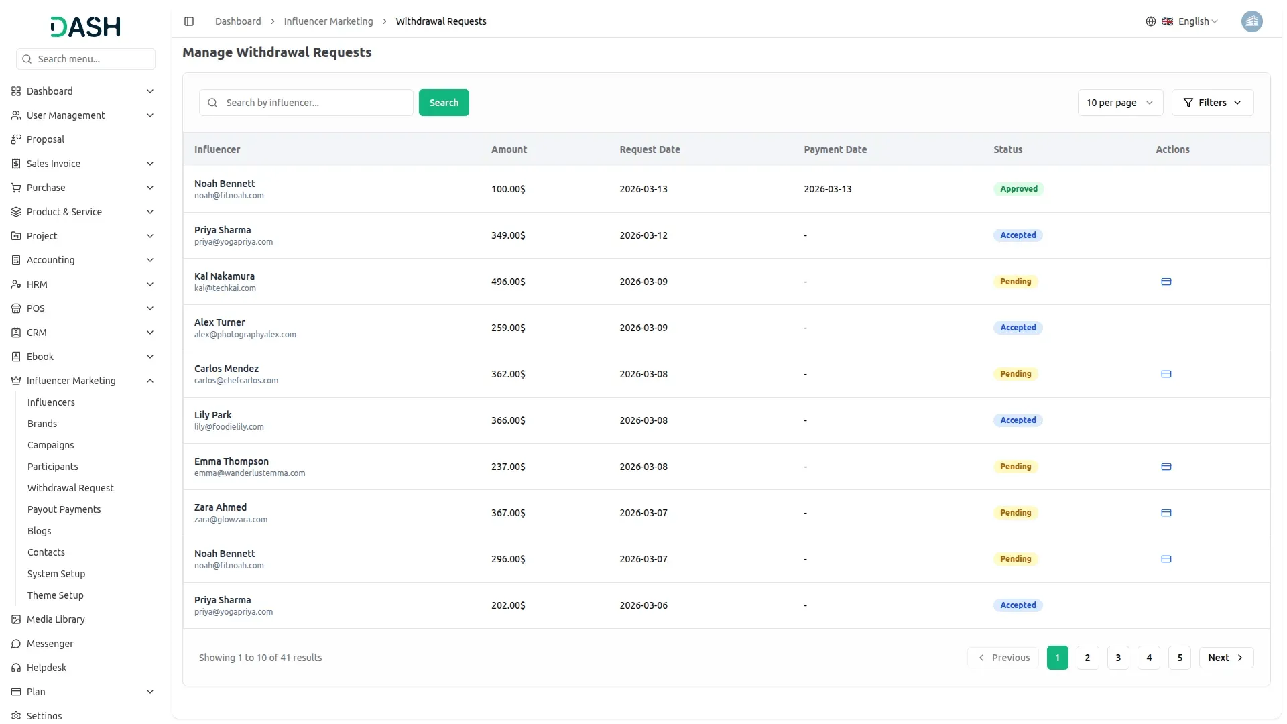Open Payout Payments submenu item
The width and height of the screenshot is (1287, 724).
click(64, 509)
